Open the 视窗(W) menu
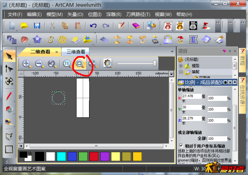The width and height of the screenshot is (248, 175). [163, 15]
